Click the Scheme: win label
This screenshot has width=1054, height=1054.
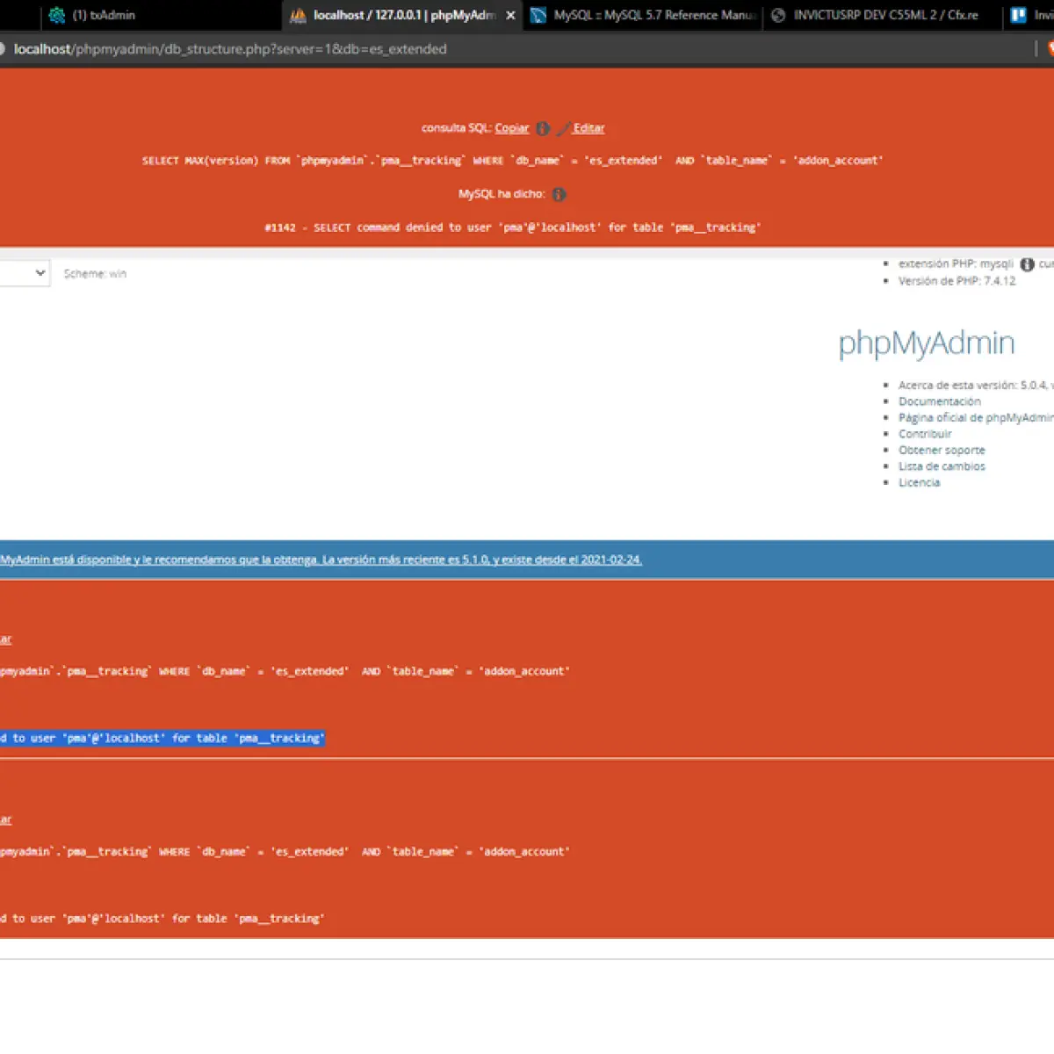pyautogui.click(x=95, y=274)
